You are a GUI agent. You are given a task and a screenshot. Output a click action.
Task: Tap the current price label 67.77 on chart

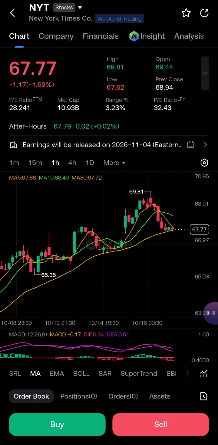click(x=199, y=229)
